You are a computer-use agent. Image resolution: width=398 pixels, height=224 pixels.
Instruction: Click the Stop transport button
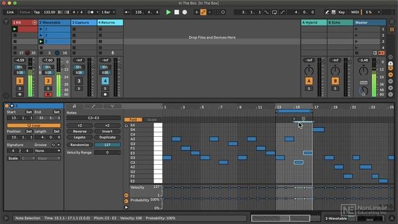(x=177, y=12)
